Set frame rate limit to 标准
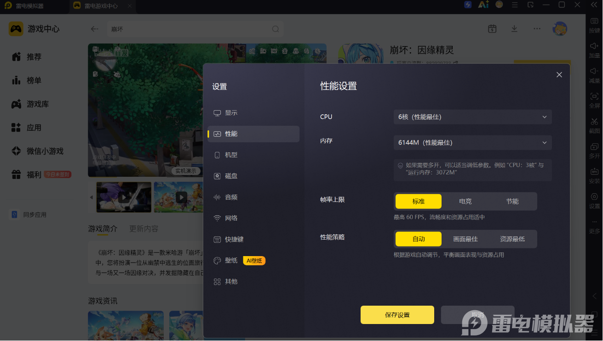Viewport: 603px width, 341px height. coord(419,201)
